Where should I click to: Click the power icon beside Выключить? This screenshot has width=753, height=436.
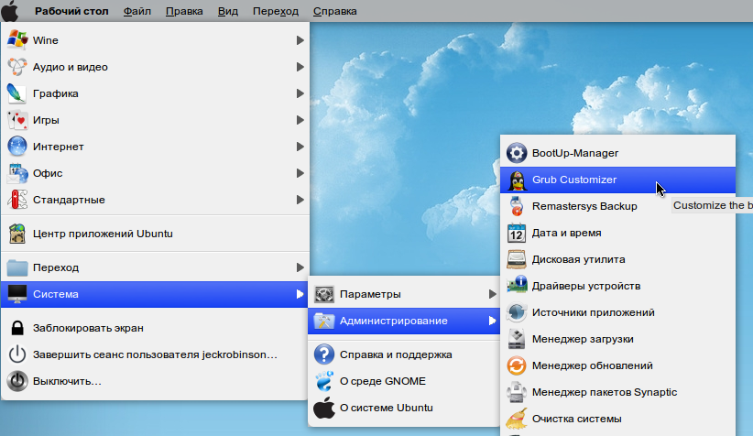(x=17, y=381)
